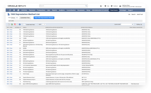This screenshot has height=93, width=151.
Task: Export list to Excel icon
Action: [12, 25]
